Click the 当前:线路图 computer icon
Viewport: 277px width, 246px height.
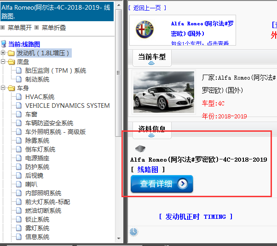4,44
